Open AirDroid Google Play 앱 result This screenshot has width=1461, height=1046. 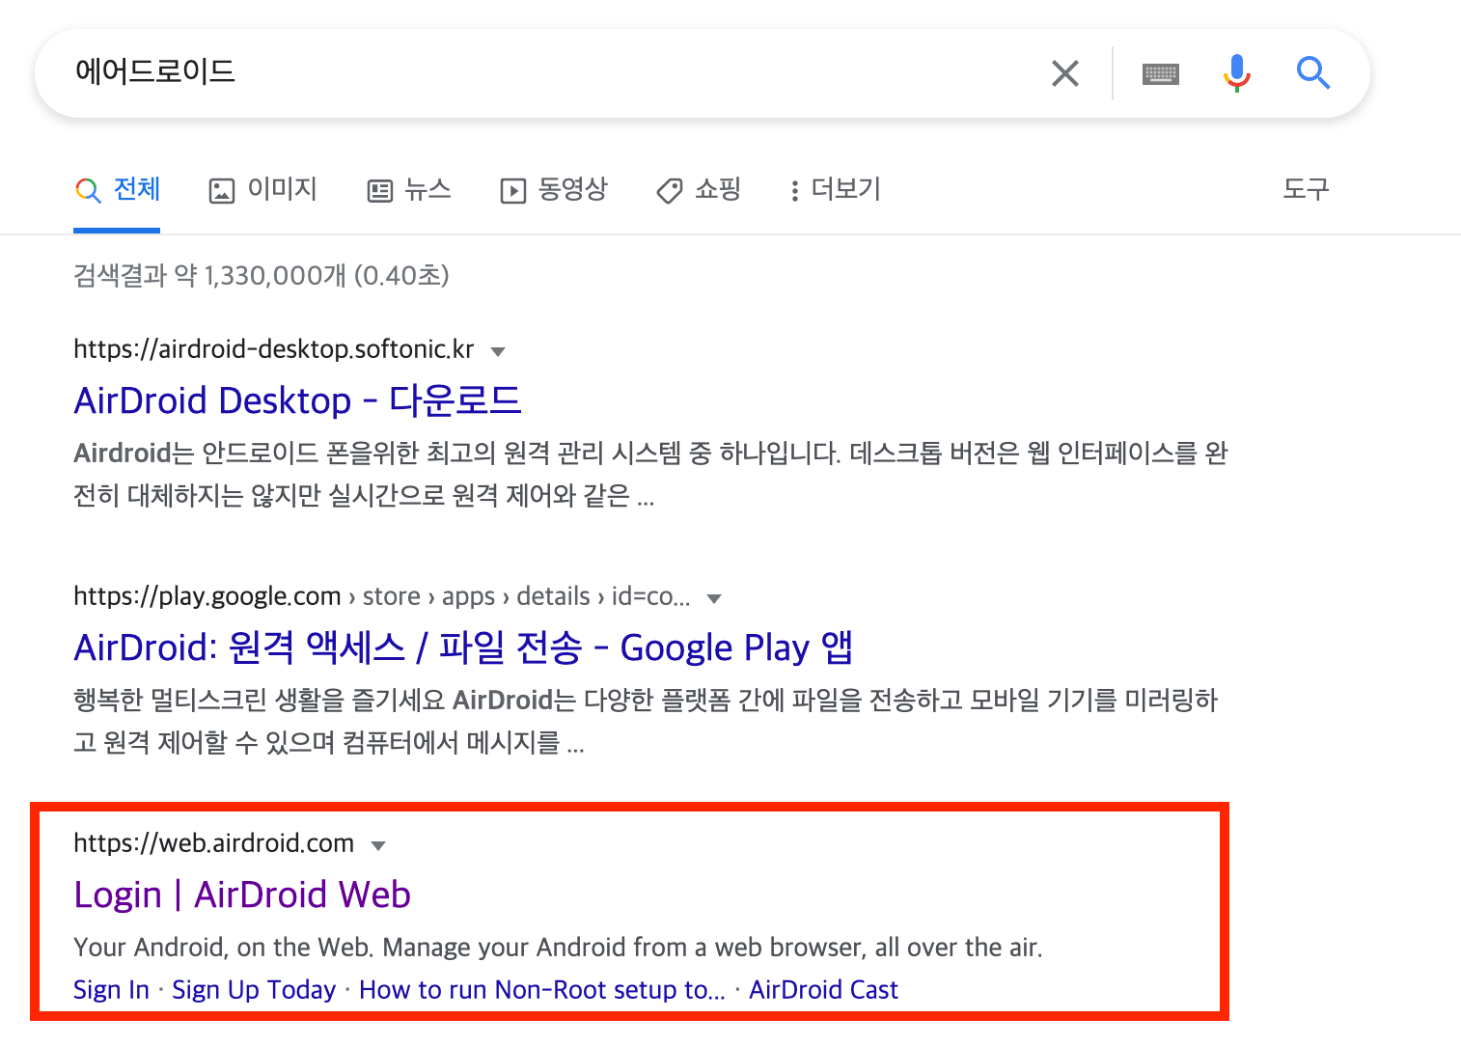click(463, 647)
